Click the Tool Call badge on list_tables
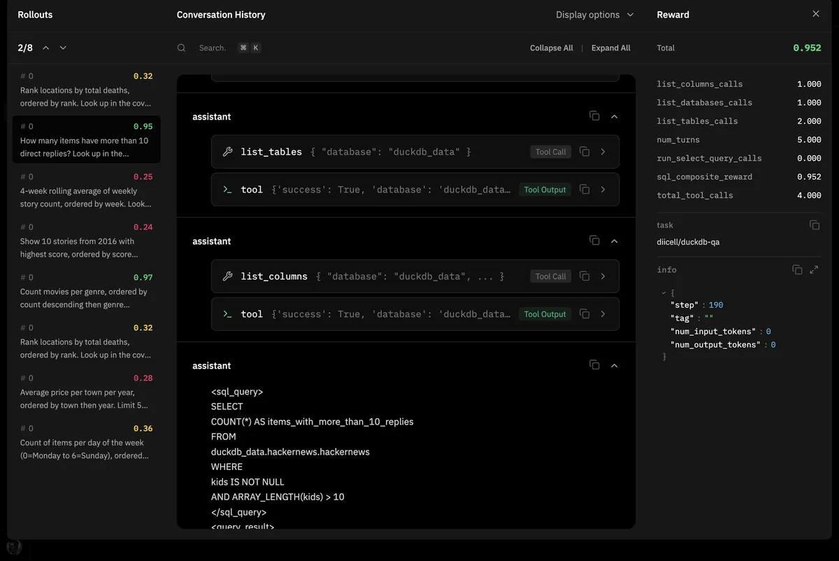The width and height of the screenshot is (839, 561). 551,152
